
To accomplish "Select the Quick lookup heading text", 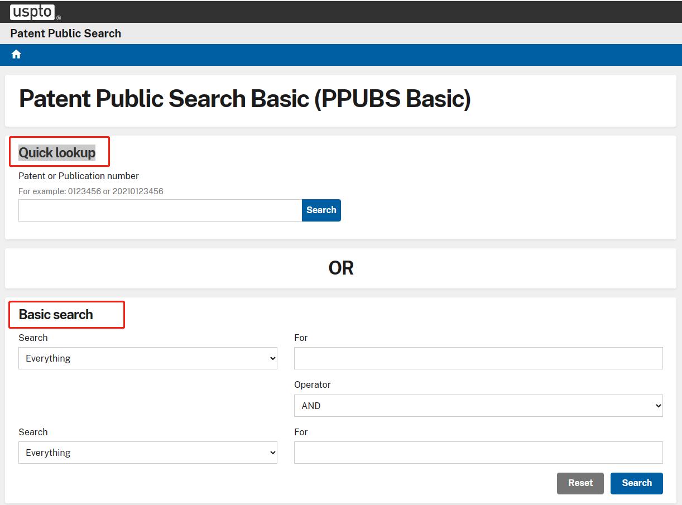I will [x=57, y=153].
